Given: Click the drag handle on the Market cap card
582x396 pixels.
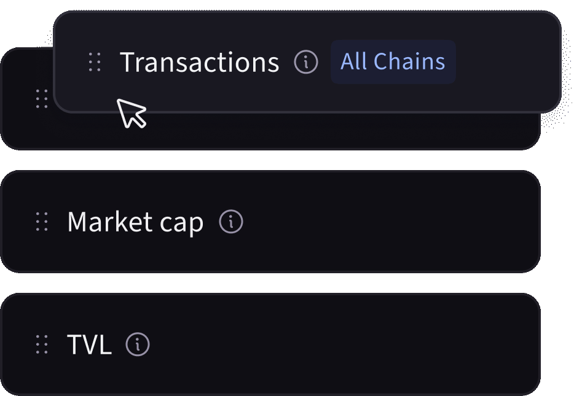Looking at the screenshot, I should (x=42, y=221).
